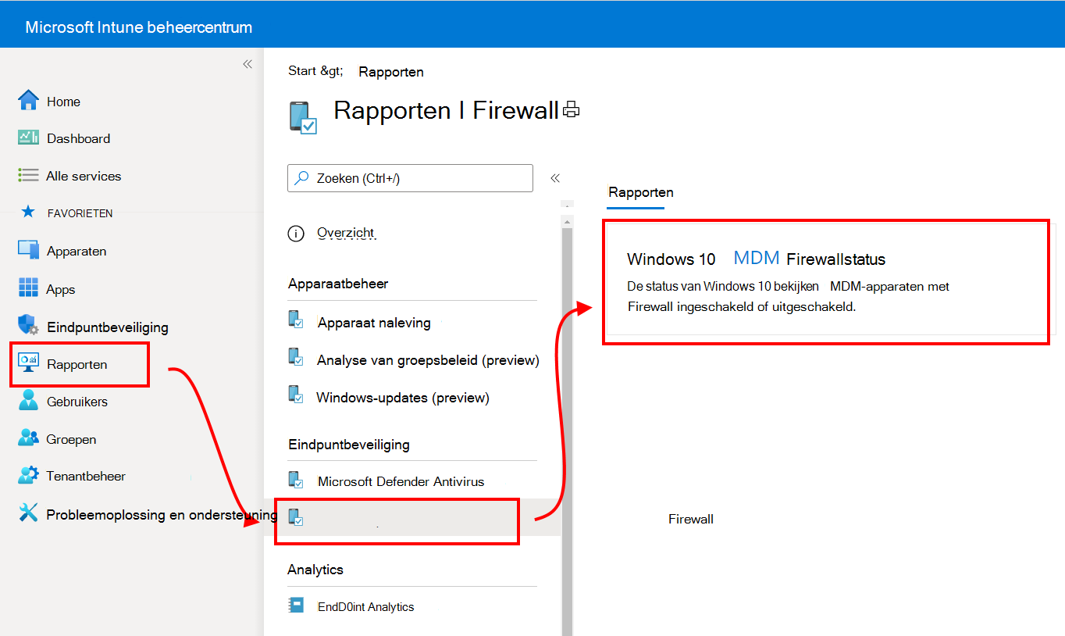This screenshot has width=1065, height=636.
Task: Click the Home house icon
Action: point(28,100)
